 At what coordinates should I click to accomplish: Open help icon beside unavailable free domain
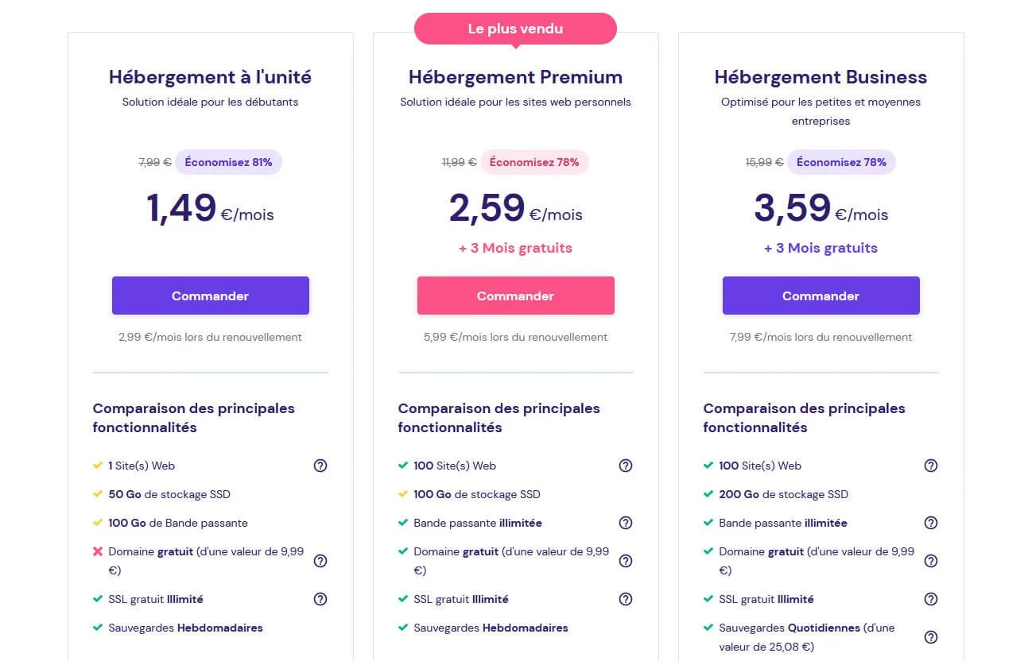(320, 561)
